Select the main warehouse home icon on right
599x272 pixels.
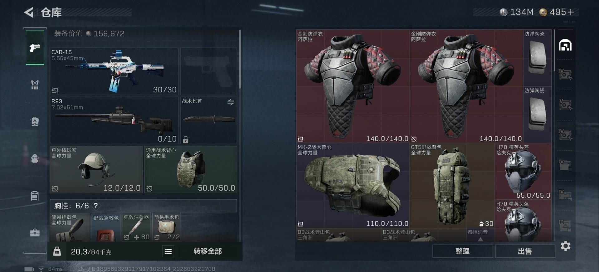pos(565,45)
